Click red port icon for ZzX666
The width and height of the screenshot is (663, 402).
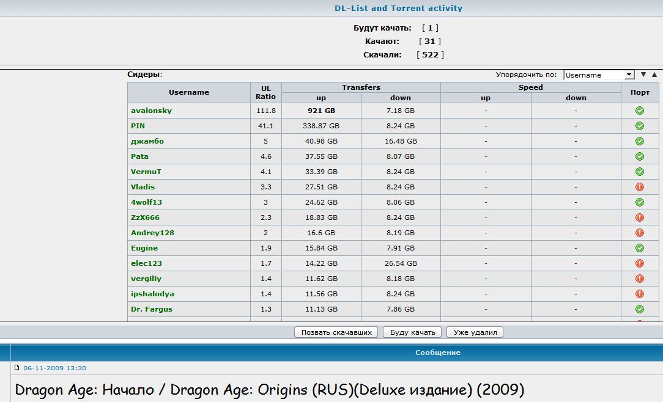click(639, 217)
